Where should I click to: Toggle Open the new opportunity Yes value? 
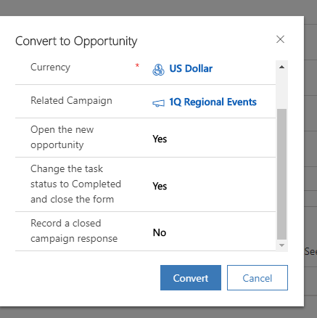coord(160,139)
